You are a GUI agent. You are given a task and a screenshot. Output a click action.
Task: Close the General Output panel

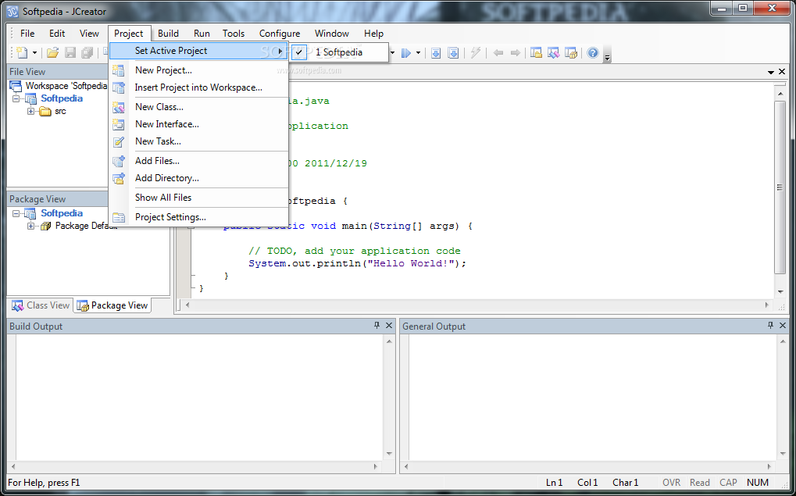782,326
